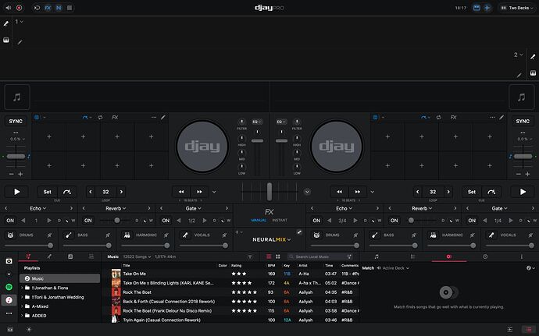Click the right deck VOCALS microphone icon
539x336 pixels.
click(x=491, y=235)
